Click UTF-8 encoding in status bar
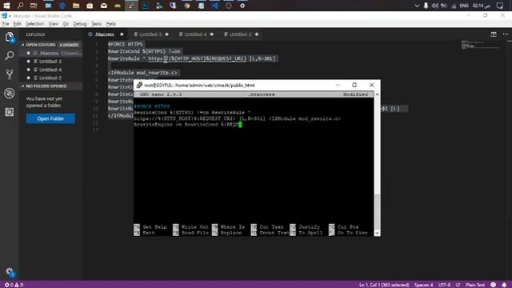The height and width of the screenshot is (288, 512). point(445,285)
